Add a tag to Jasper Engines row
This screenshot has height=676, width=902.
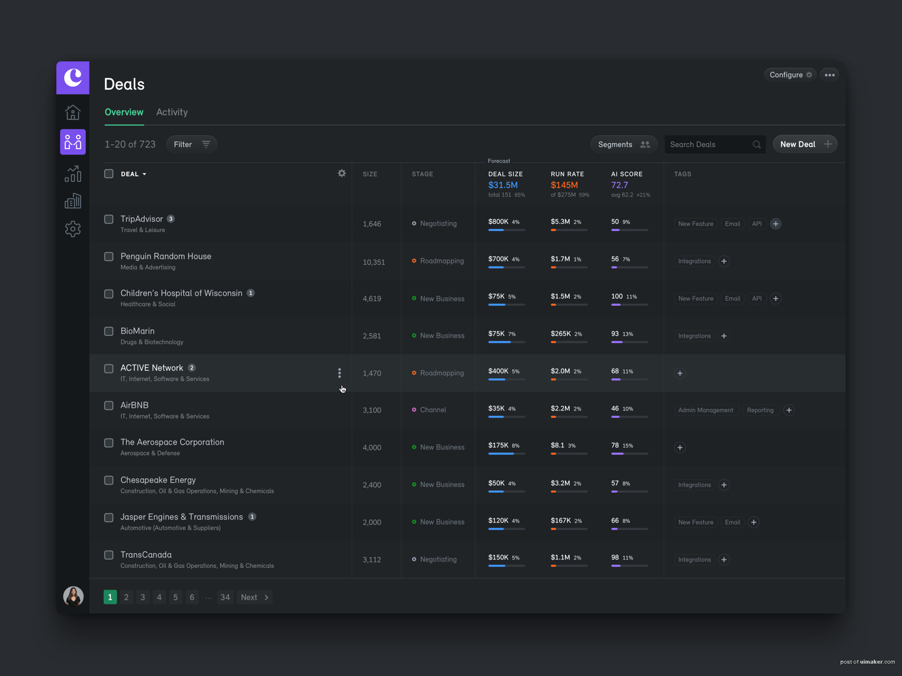pos(754,522)
